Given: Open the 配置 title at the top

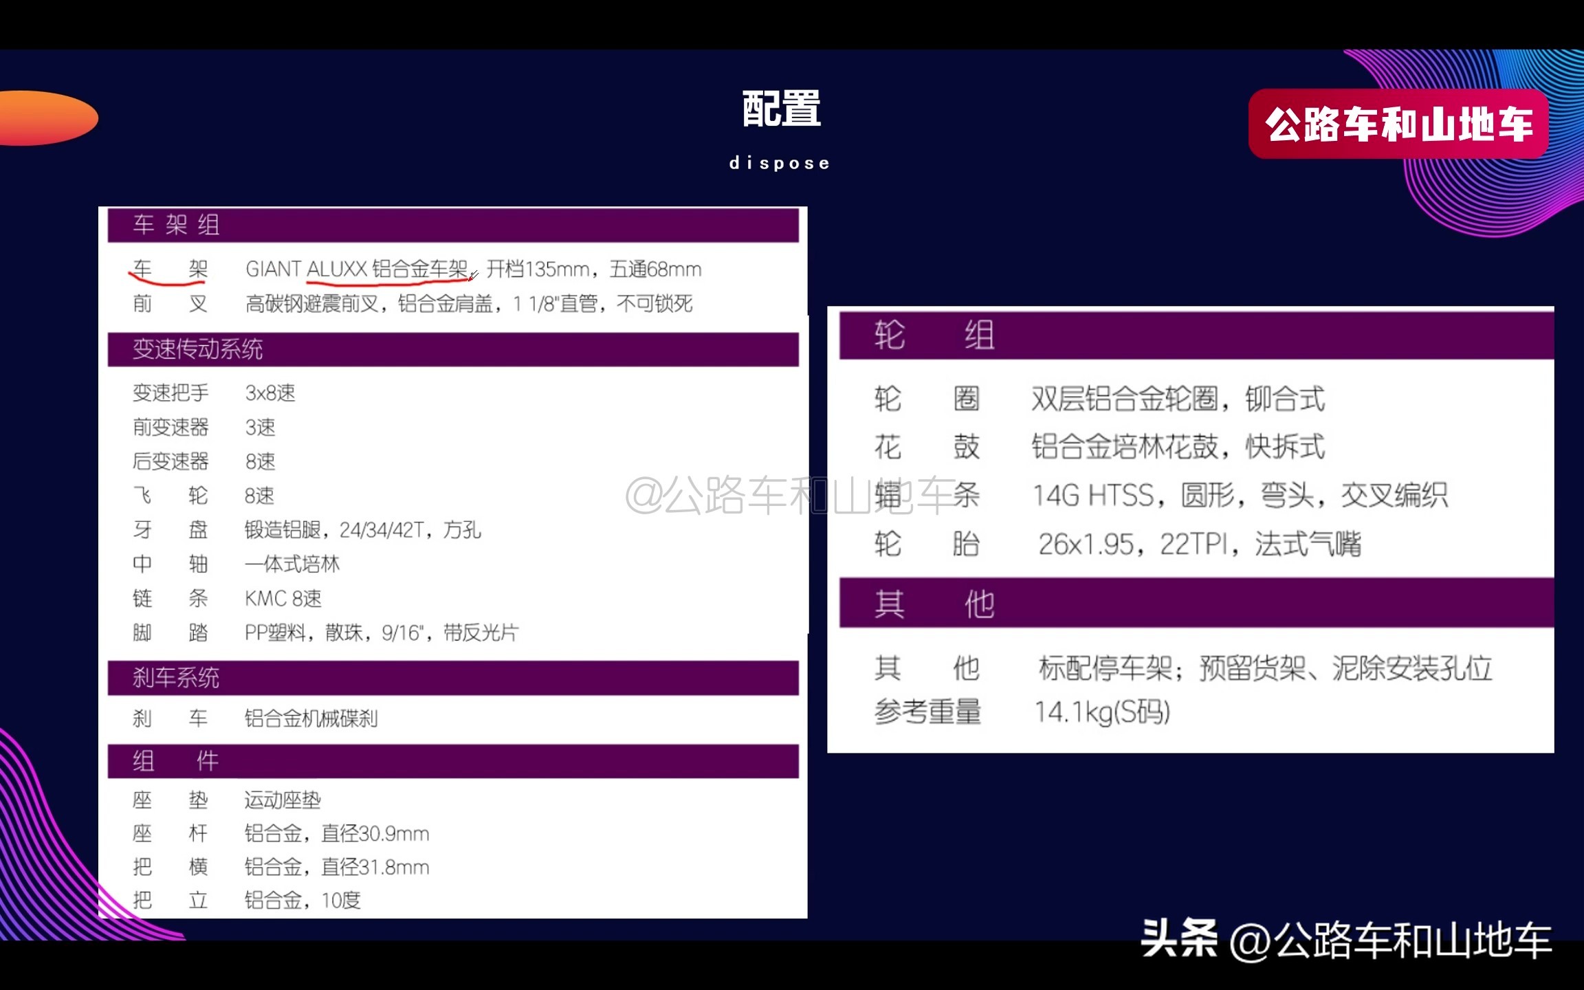Looking at the screenshot, I should (x=779, y=107).
